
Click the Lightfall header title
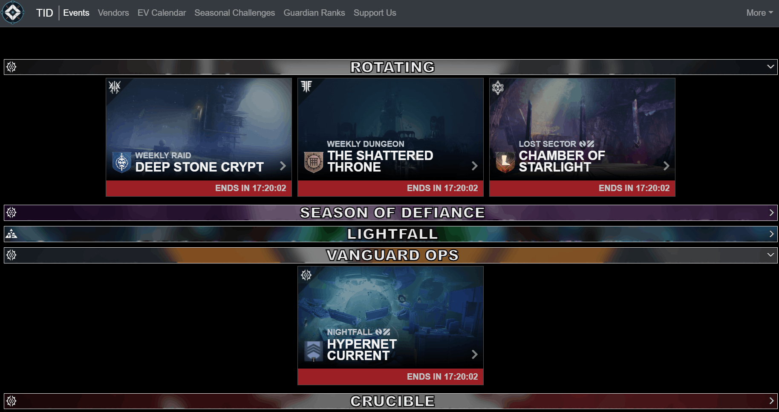(392, 234)
